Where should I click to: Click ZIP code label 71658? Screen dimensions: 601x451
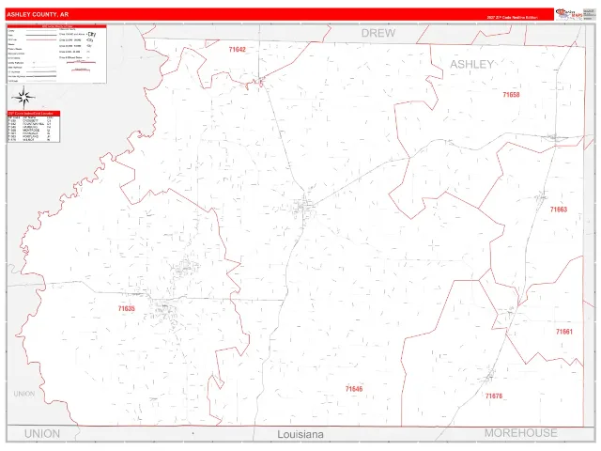(x=511, y=95)
